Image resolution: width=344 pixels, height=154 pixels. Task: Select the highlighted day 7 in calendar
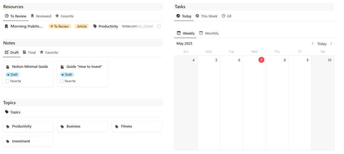point(261,60)
